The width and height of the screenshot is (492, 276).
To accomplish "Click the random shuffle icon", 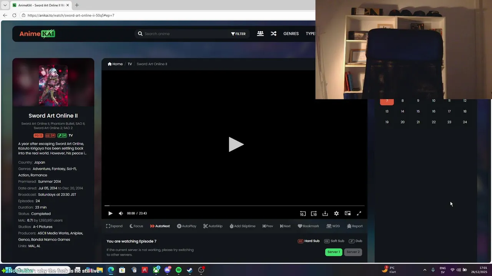I will (x=273, y=34).
